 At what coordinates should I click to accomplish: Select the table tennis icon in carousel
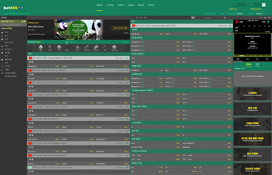pos(105,47)
